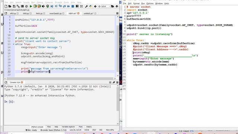Click the CRLF end-of-line status entry
The height and width of the screenshot is (134, 238).
[x=94, y=130]
